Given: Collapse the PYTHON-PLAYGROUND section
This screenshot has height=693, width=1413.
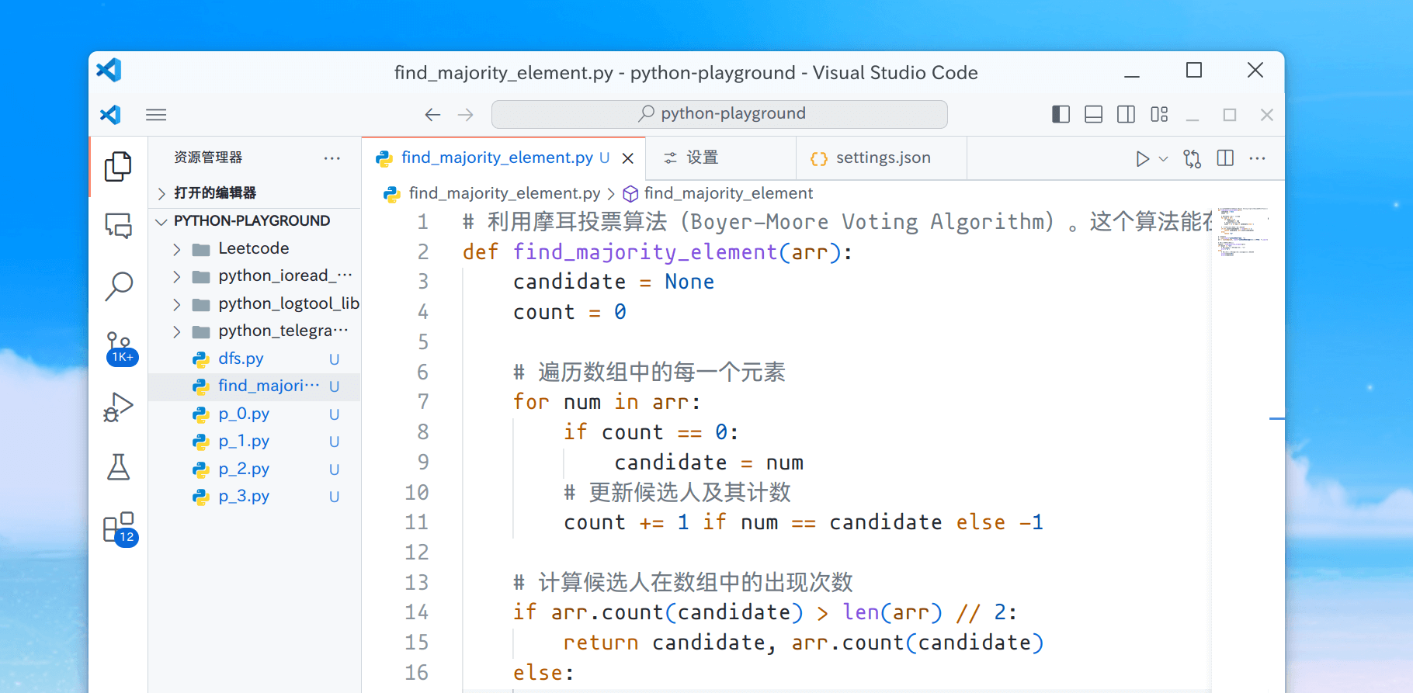Looking at the screenshot, I should click(x=161, y=221).
